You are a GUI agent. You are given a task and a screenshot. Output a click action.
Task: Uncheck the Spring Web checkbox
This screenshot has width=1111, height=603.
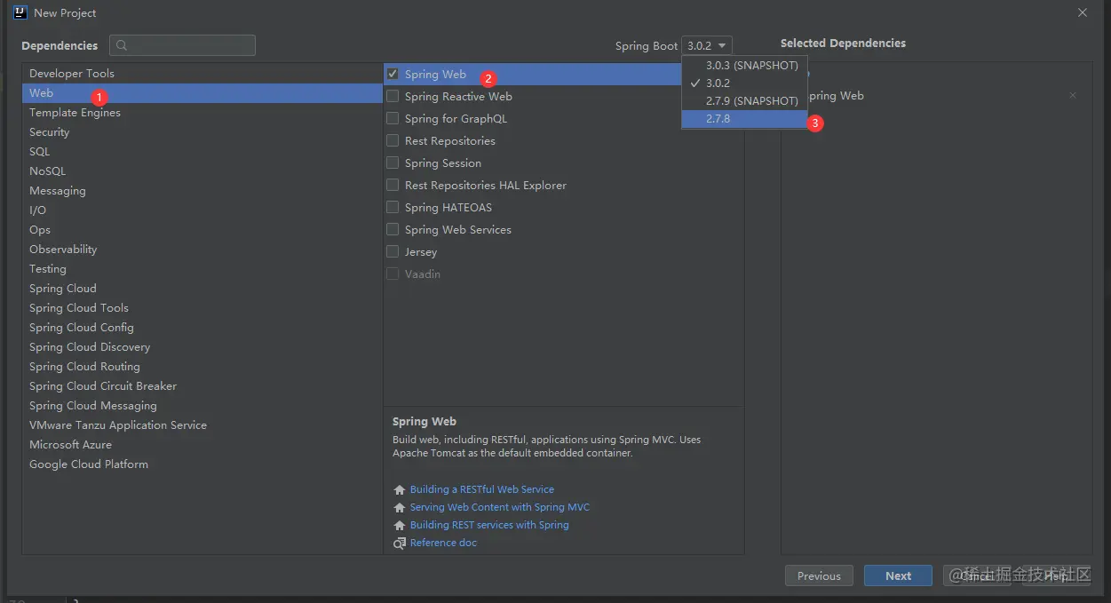click(x=393, y=75)
